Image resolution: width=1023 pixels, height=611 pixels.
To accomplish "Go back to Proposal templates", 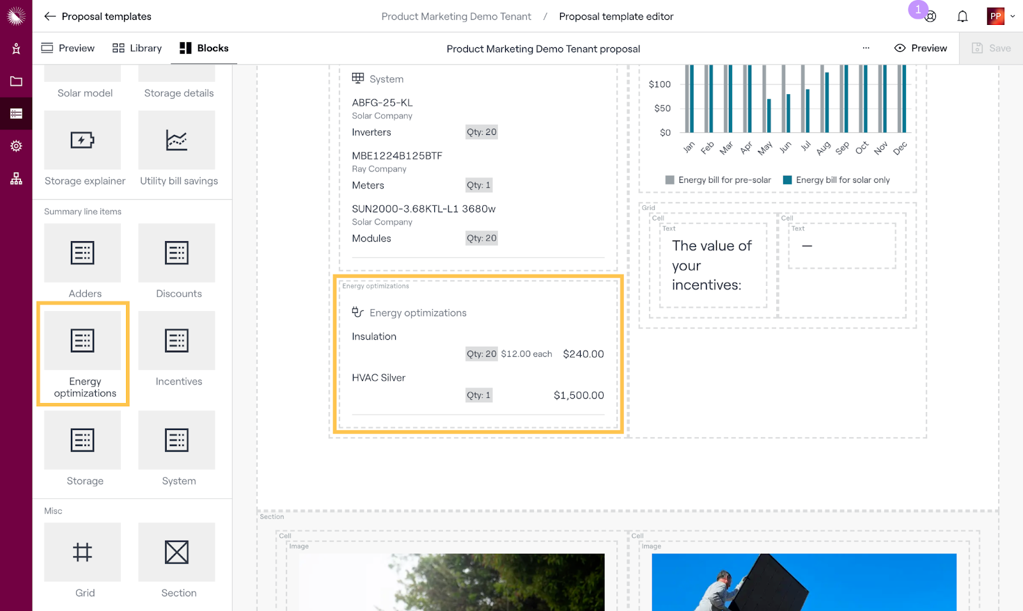I will click(x=97, y=17).
